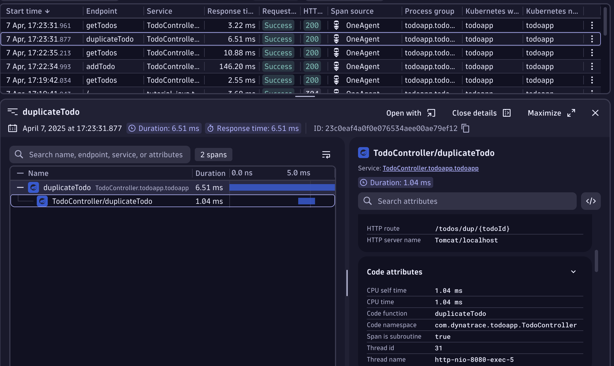Click the Close details panel icon
Viewport: 614px width, 366px height.
(507, 113)
